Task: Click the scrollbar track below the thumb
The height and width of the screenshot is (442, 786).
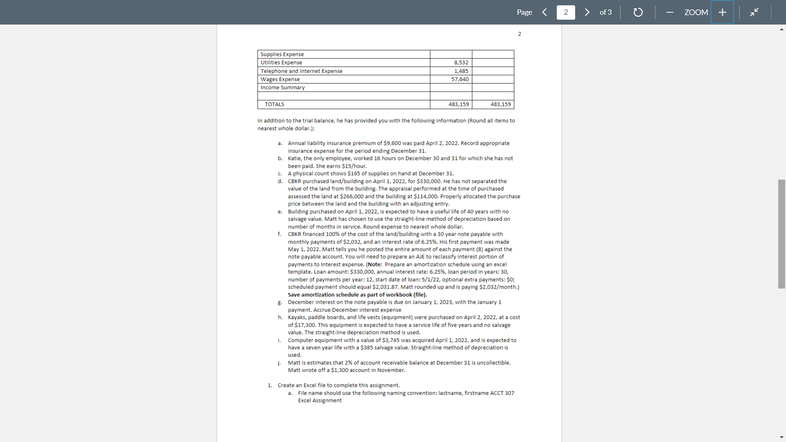Action: tap(781, 360)
